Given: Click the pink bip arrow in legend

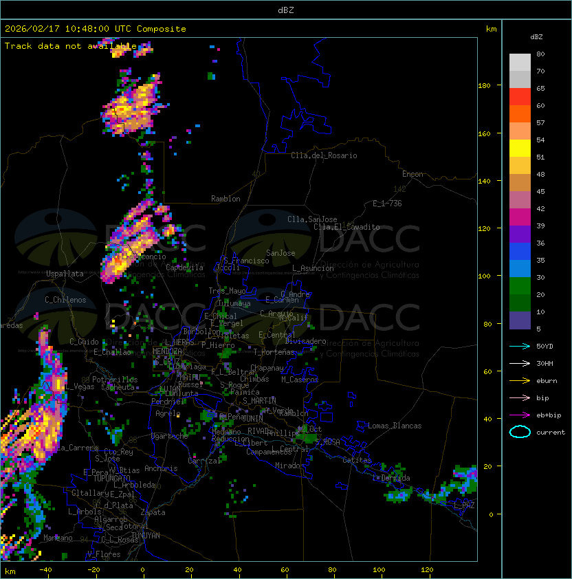Looking at the screenshot, I should [x=520, y=397].
